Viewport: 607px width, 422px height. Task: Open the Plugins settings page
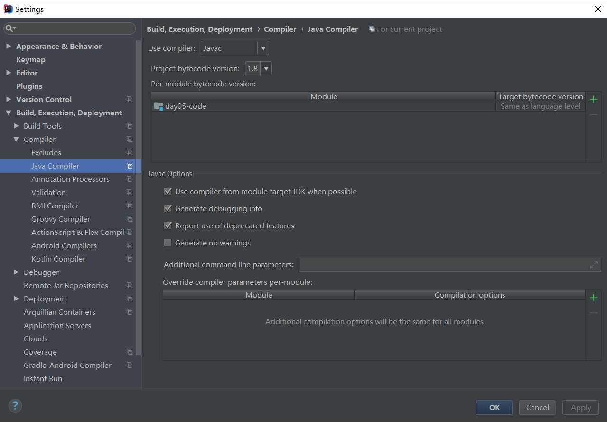tap(29, 86)
